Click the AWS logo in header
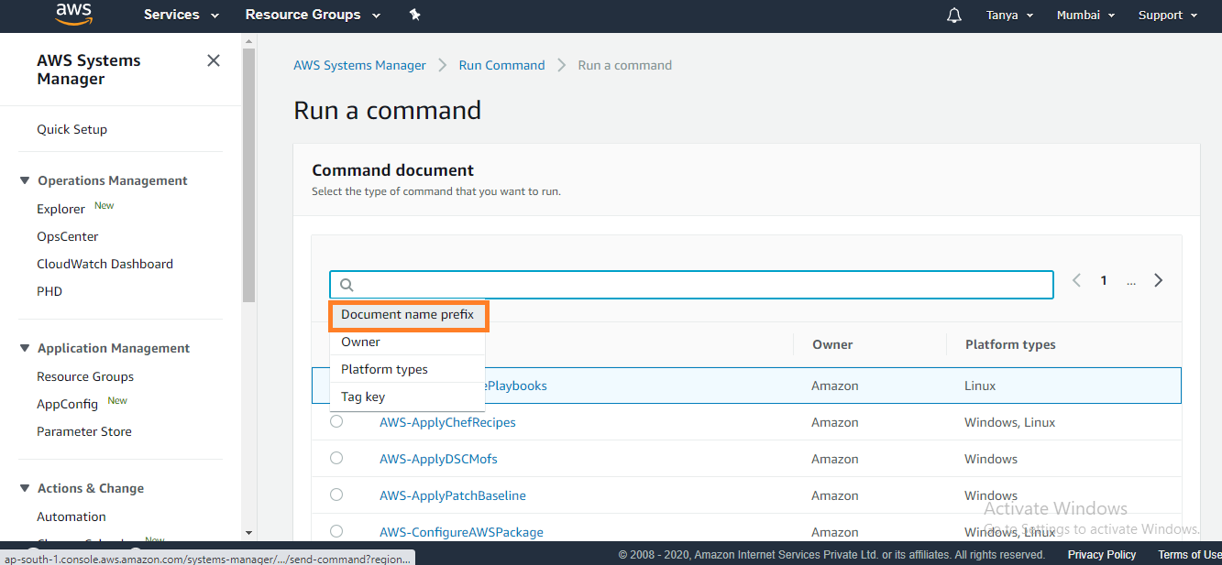 (x=73, y=14)
